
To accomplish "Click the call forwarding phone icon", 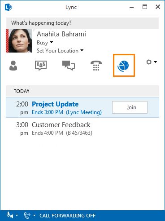I will point(27,215).
